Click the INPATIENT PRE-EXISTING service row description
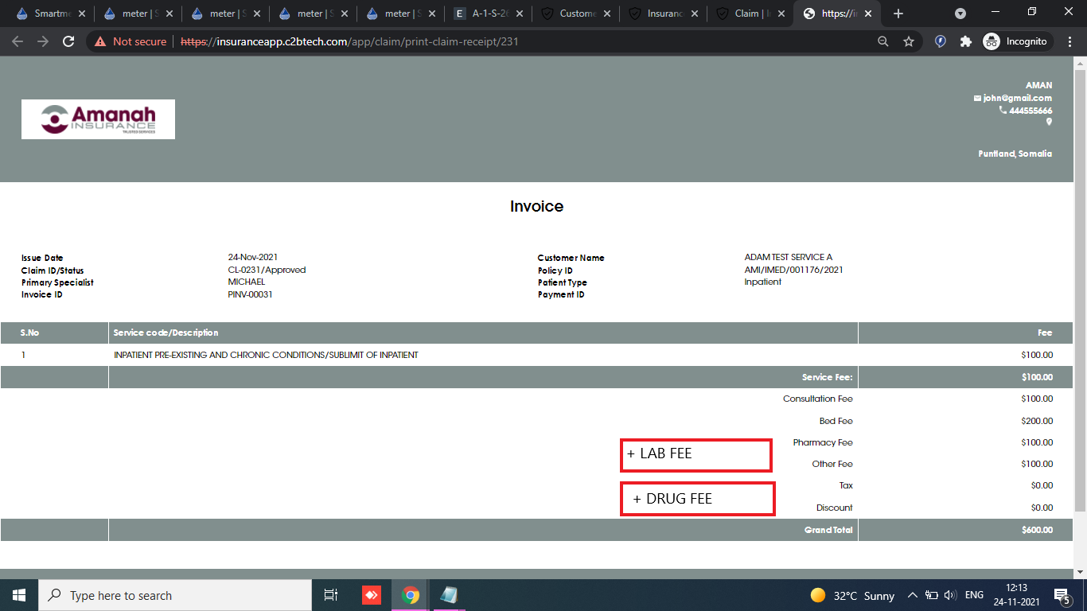The width and height of the screenshot is (1087, 611). click(266, 355)
